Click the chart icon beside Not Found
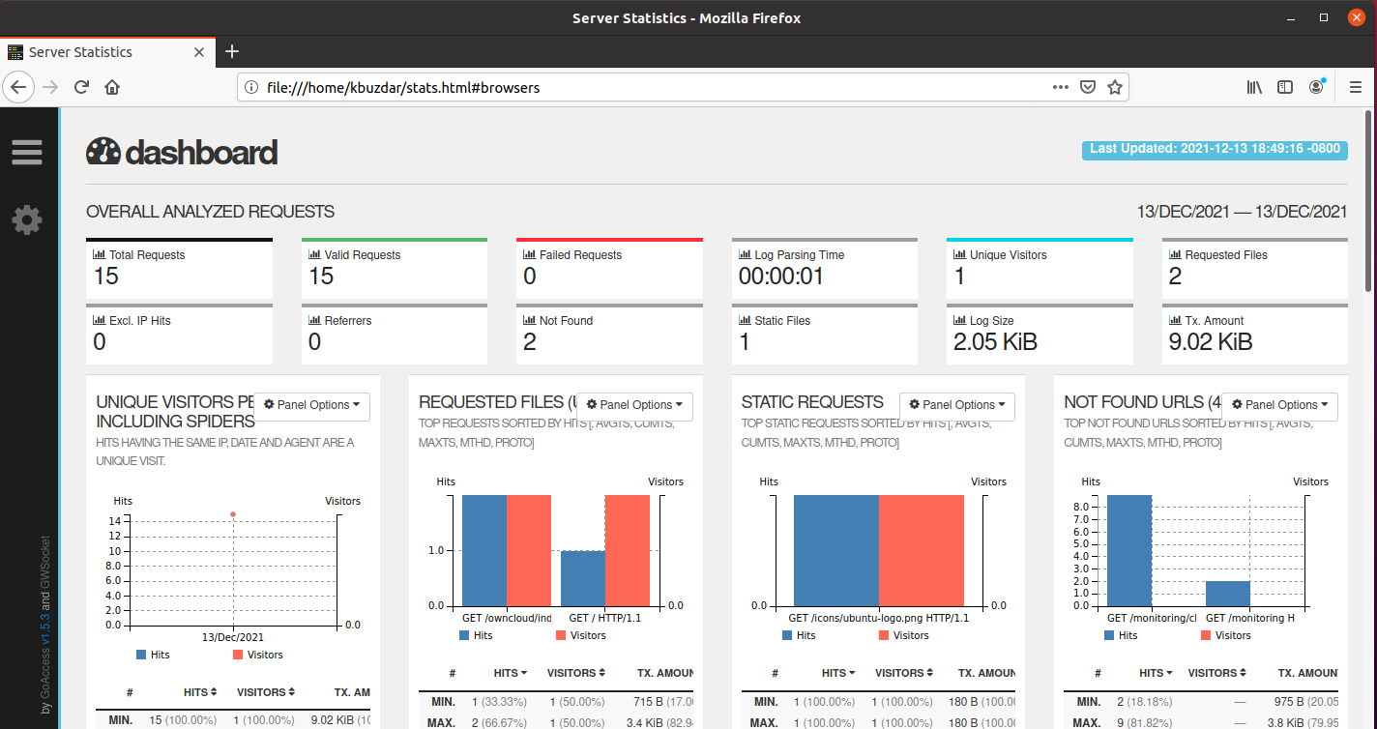 [x=529, y=321]
